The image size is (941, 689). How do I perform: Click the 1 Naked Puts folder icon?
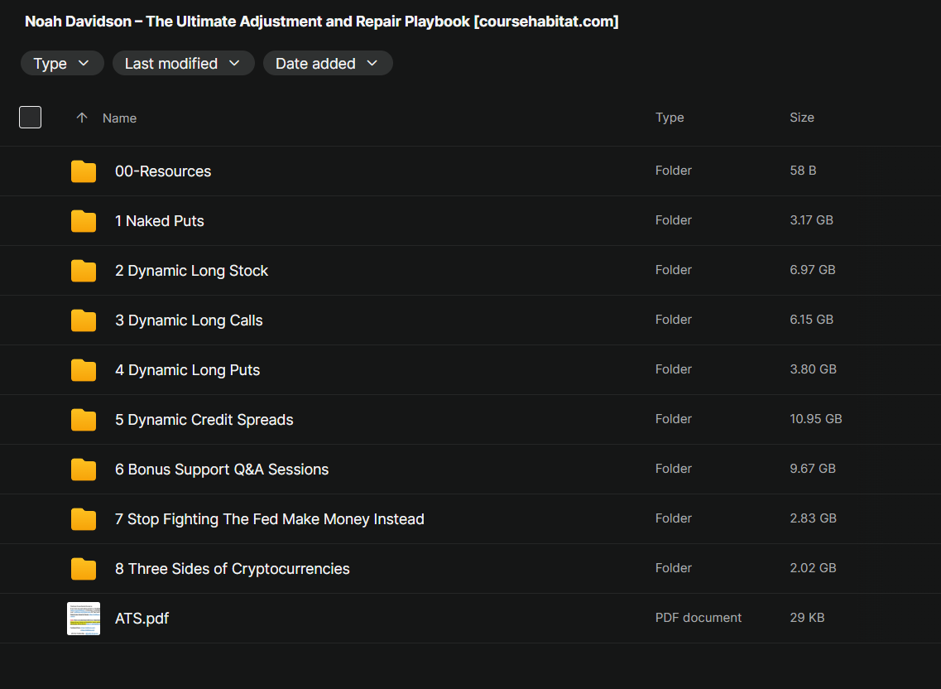(x=83, y=221)
